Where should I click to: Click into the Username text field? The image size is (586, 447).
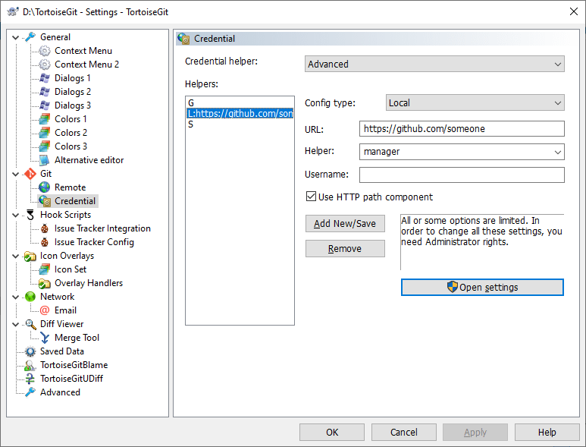[462, 175]
